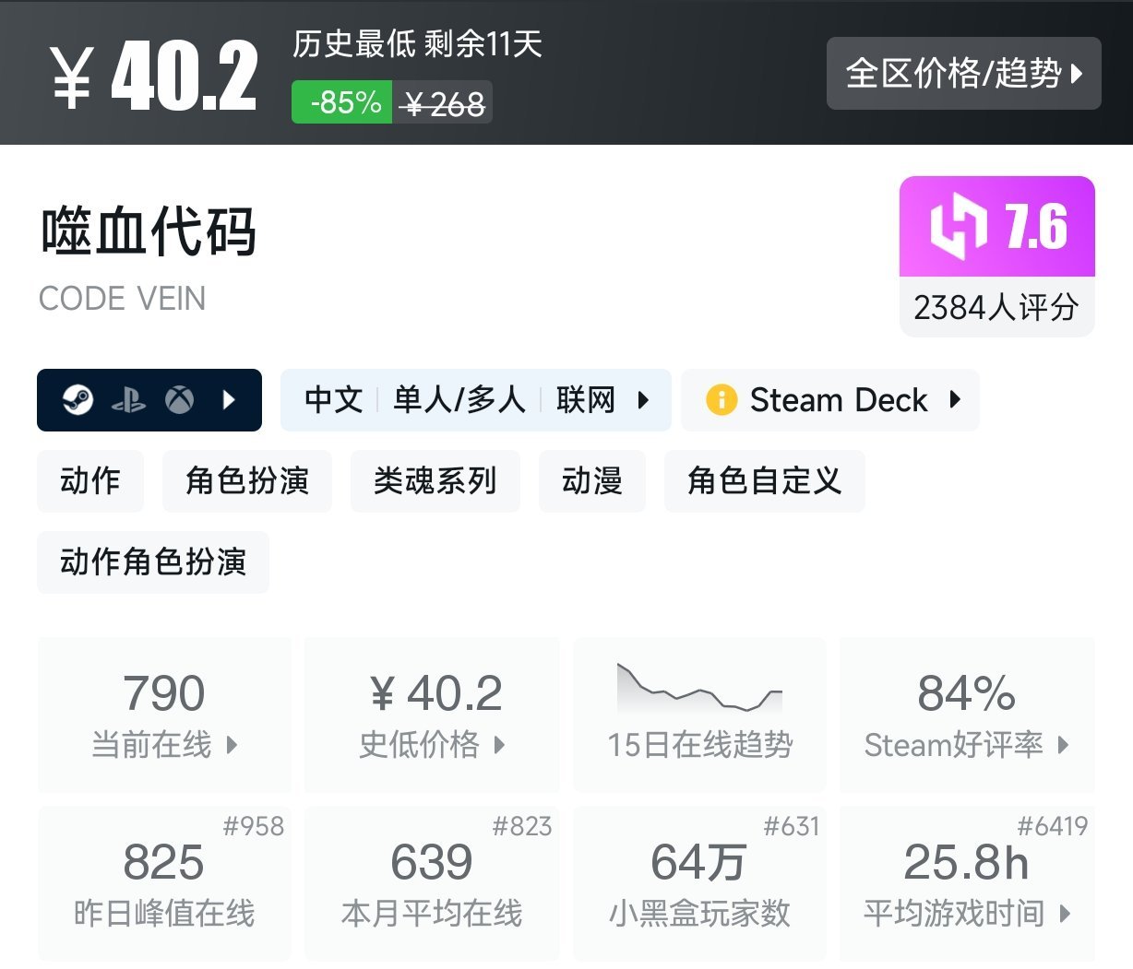The height and width of the screenshot is (969, 1133).
Task: View 当前在线 player count details
Action: tap(164, 715)
